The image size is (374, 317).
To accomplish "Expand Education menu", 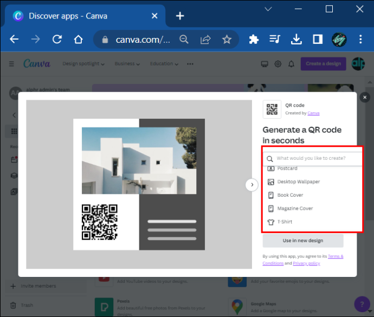I will pyautogui.click(x=164, y=64).
